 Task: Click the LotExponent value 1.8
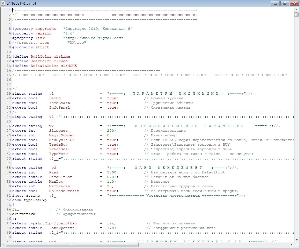[x=111, y=228]
